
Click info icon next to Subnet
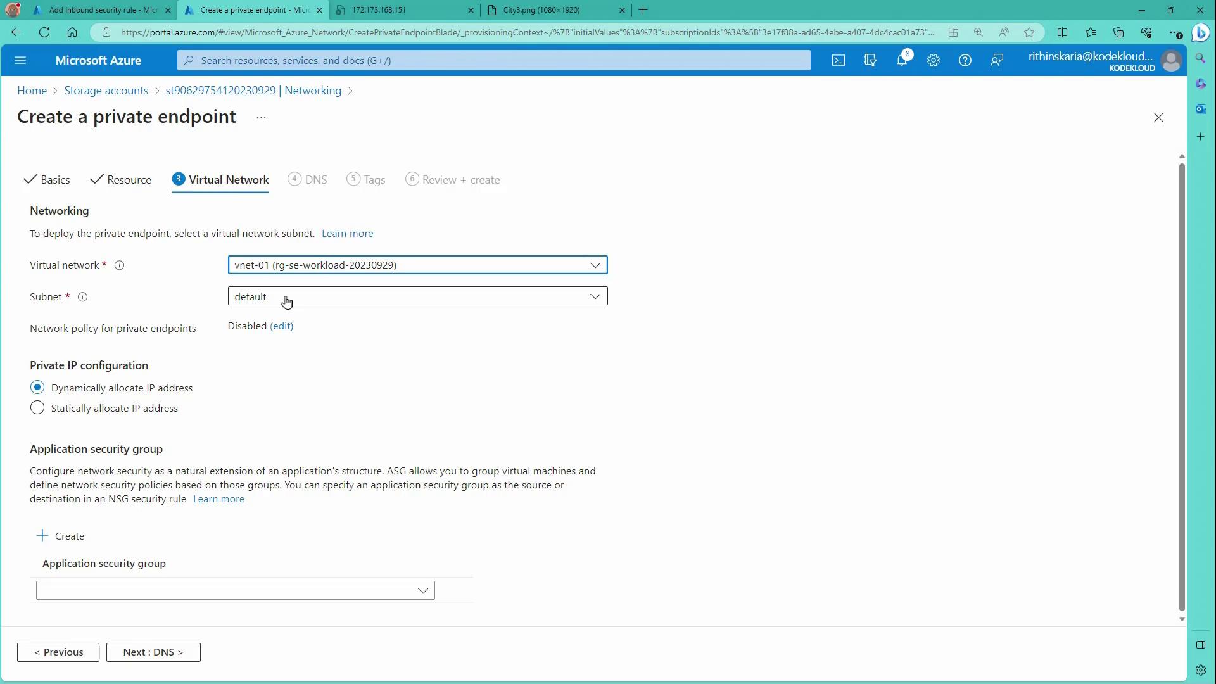[x=82, y=297]
